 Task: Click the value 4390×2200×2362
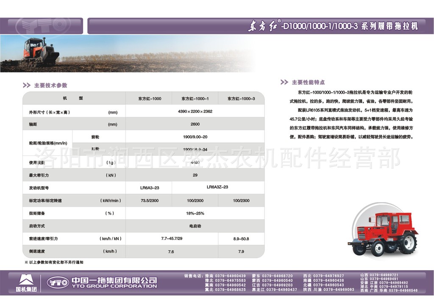point(195,111)
